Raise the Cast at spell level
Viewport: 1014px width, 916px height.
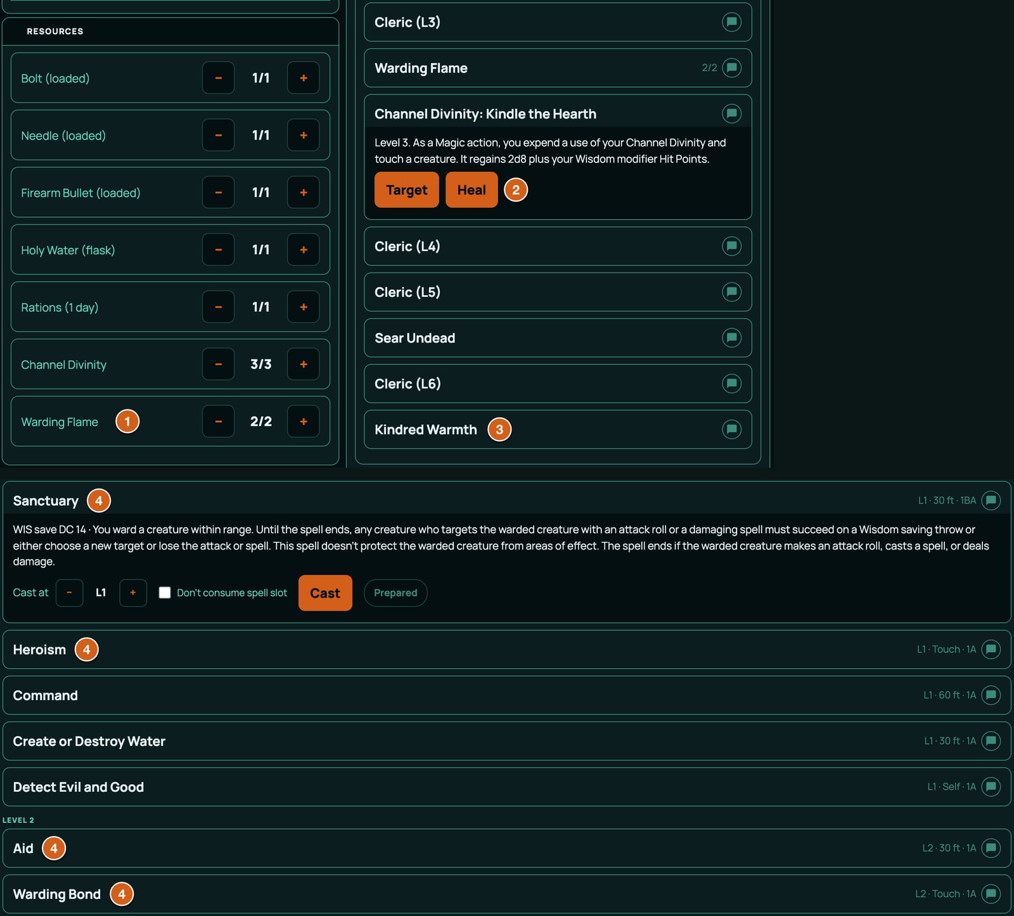pos(133,593)
